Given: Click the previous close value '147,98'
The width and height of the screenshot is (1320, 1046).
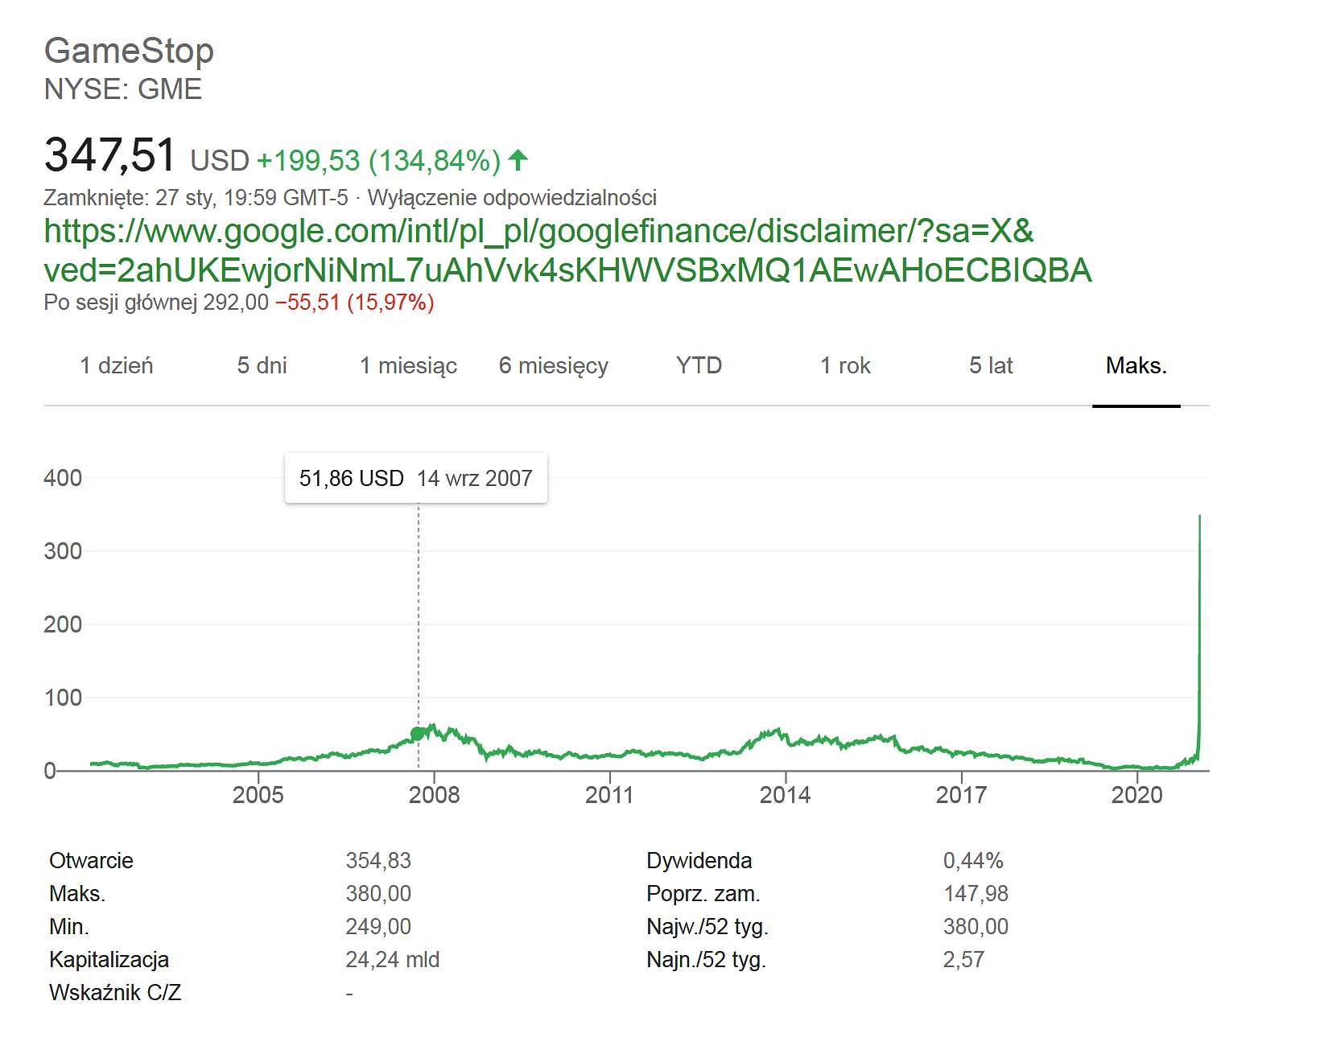Looking at the screenshot, I should tap(976, 894).
